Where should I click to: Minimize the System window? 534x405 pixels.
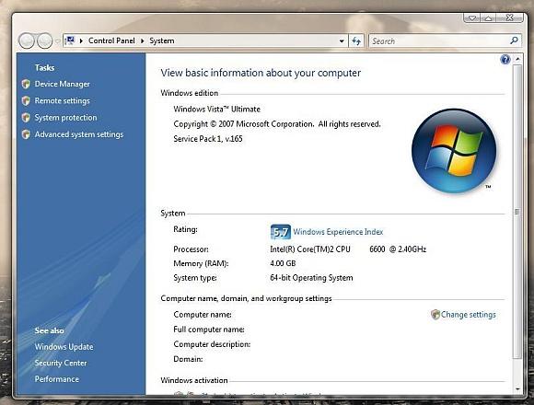472,18
